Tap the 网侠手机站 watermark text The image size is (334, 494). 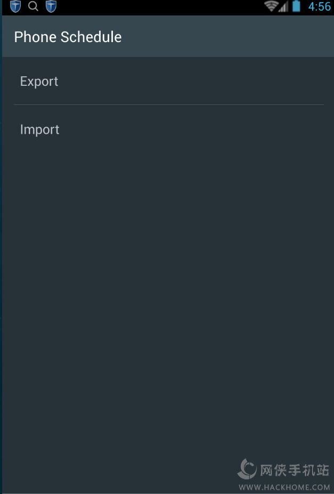tap(294, 470)
